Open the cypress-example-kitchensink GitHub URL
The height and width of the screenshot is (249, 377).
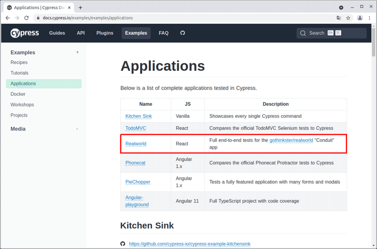tap(190, 244)
